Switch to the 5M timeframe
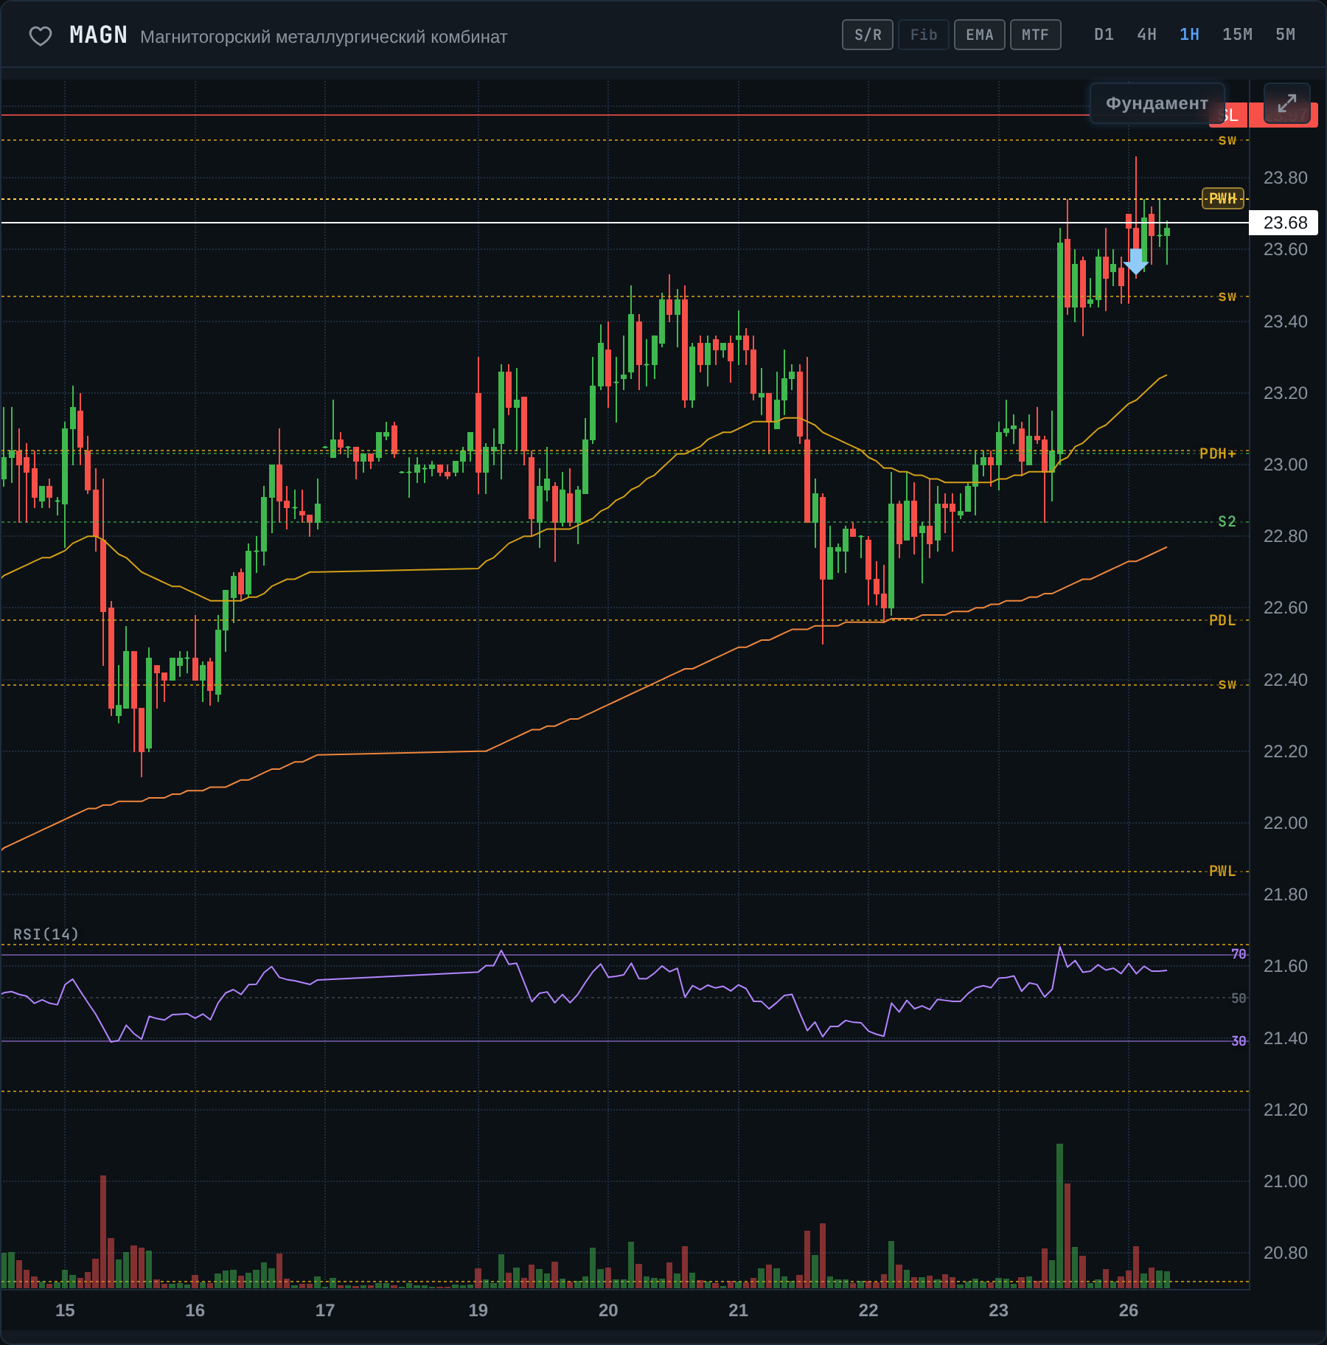The height and width of the screenshot is (1345, 1327). [x=1285, y=35]
